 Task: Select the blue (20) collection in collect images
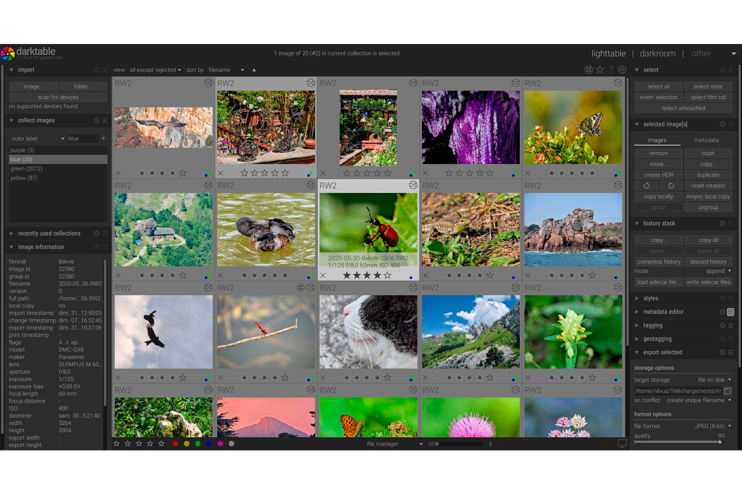coord(58,159)
